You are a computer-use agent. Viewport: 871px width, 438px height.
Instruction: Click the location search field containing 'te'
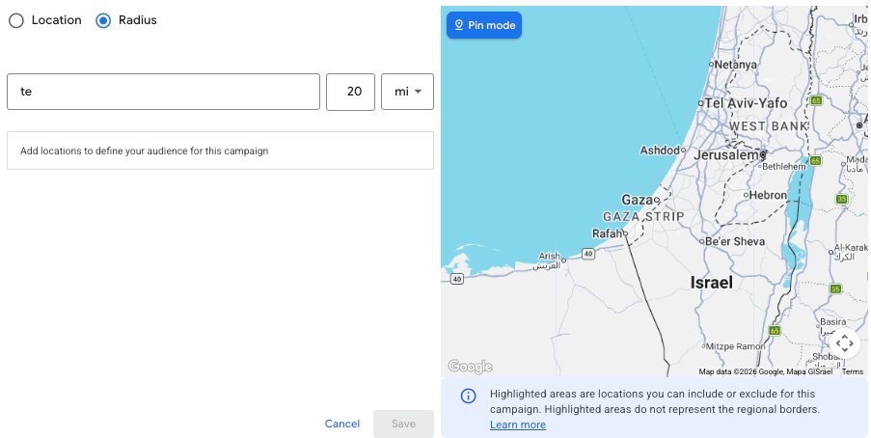pos(163,92)
